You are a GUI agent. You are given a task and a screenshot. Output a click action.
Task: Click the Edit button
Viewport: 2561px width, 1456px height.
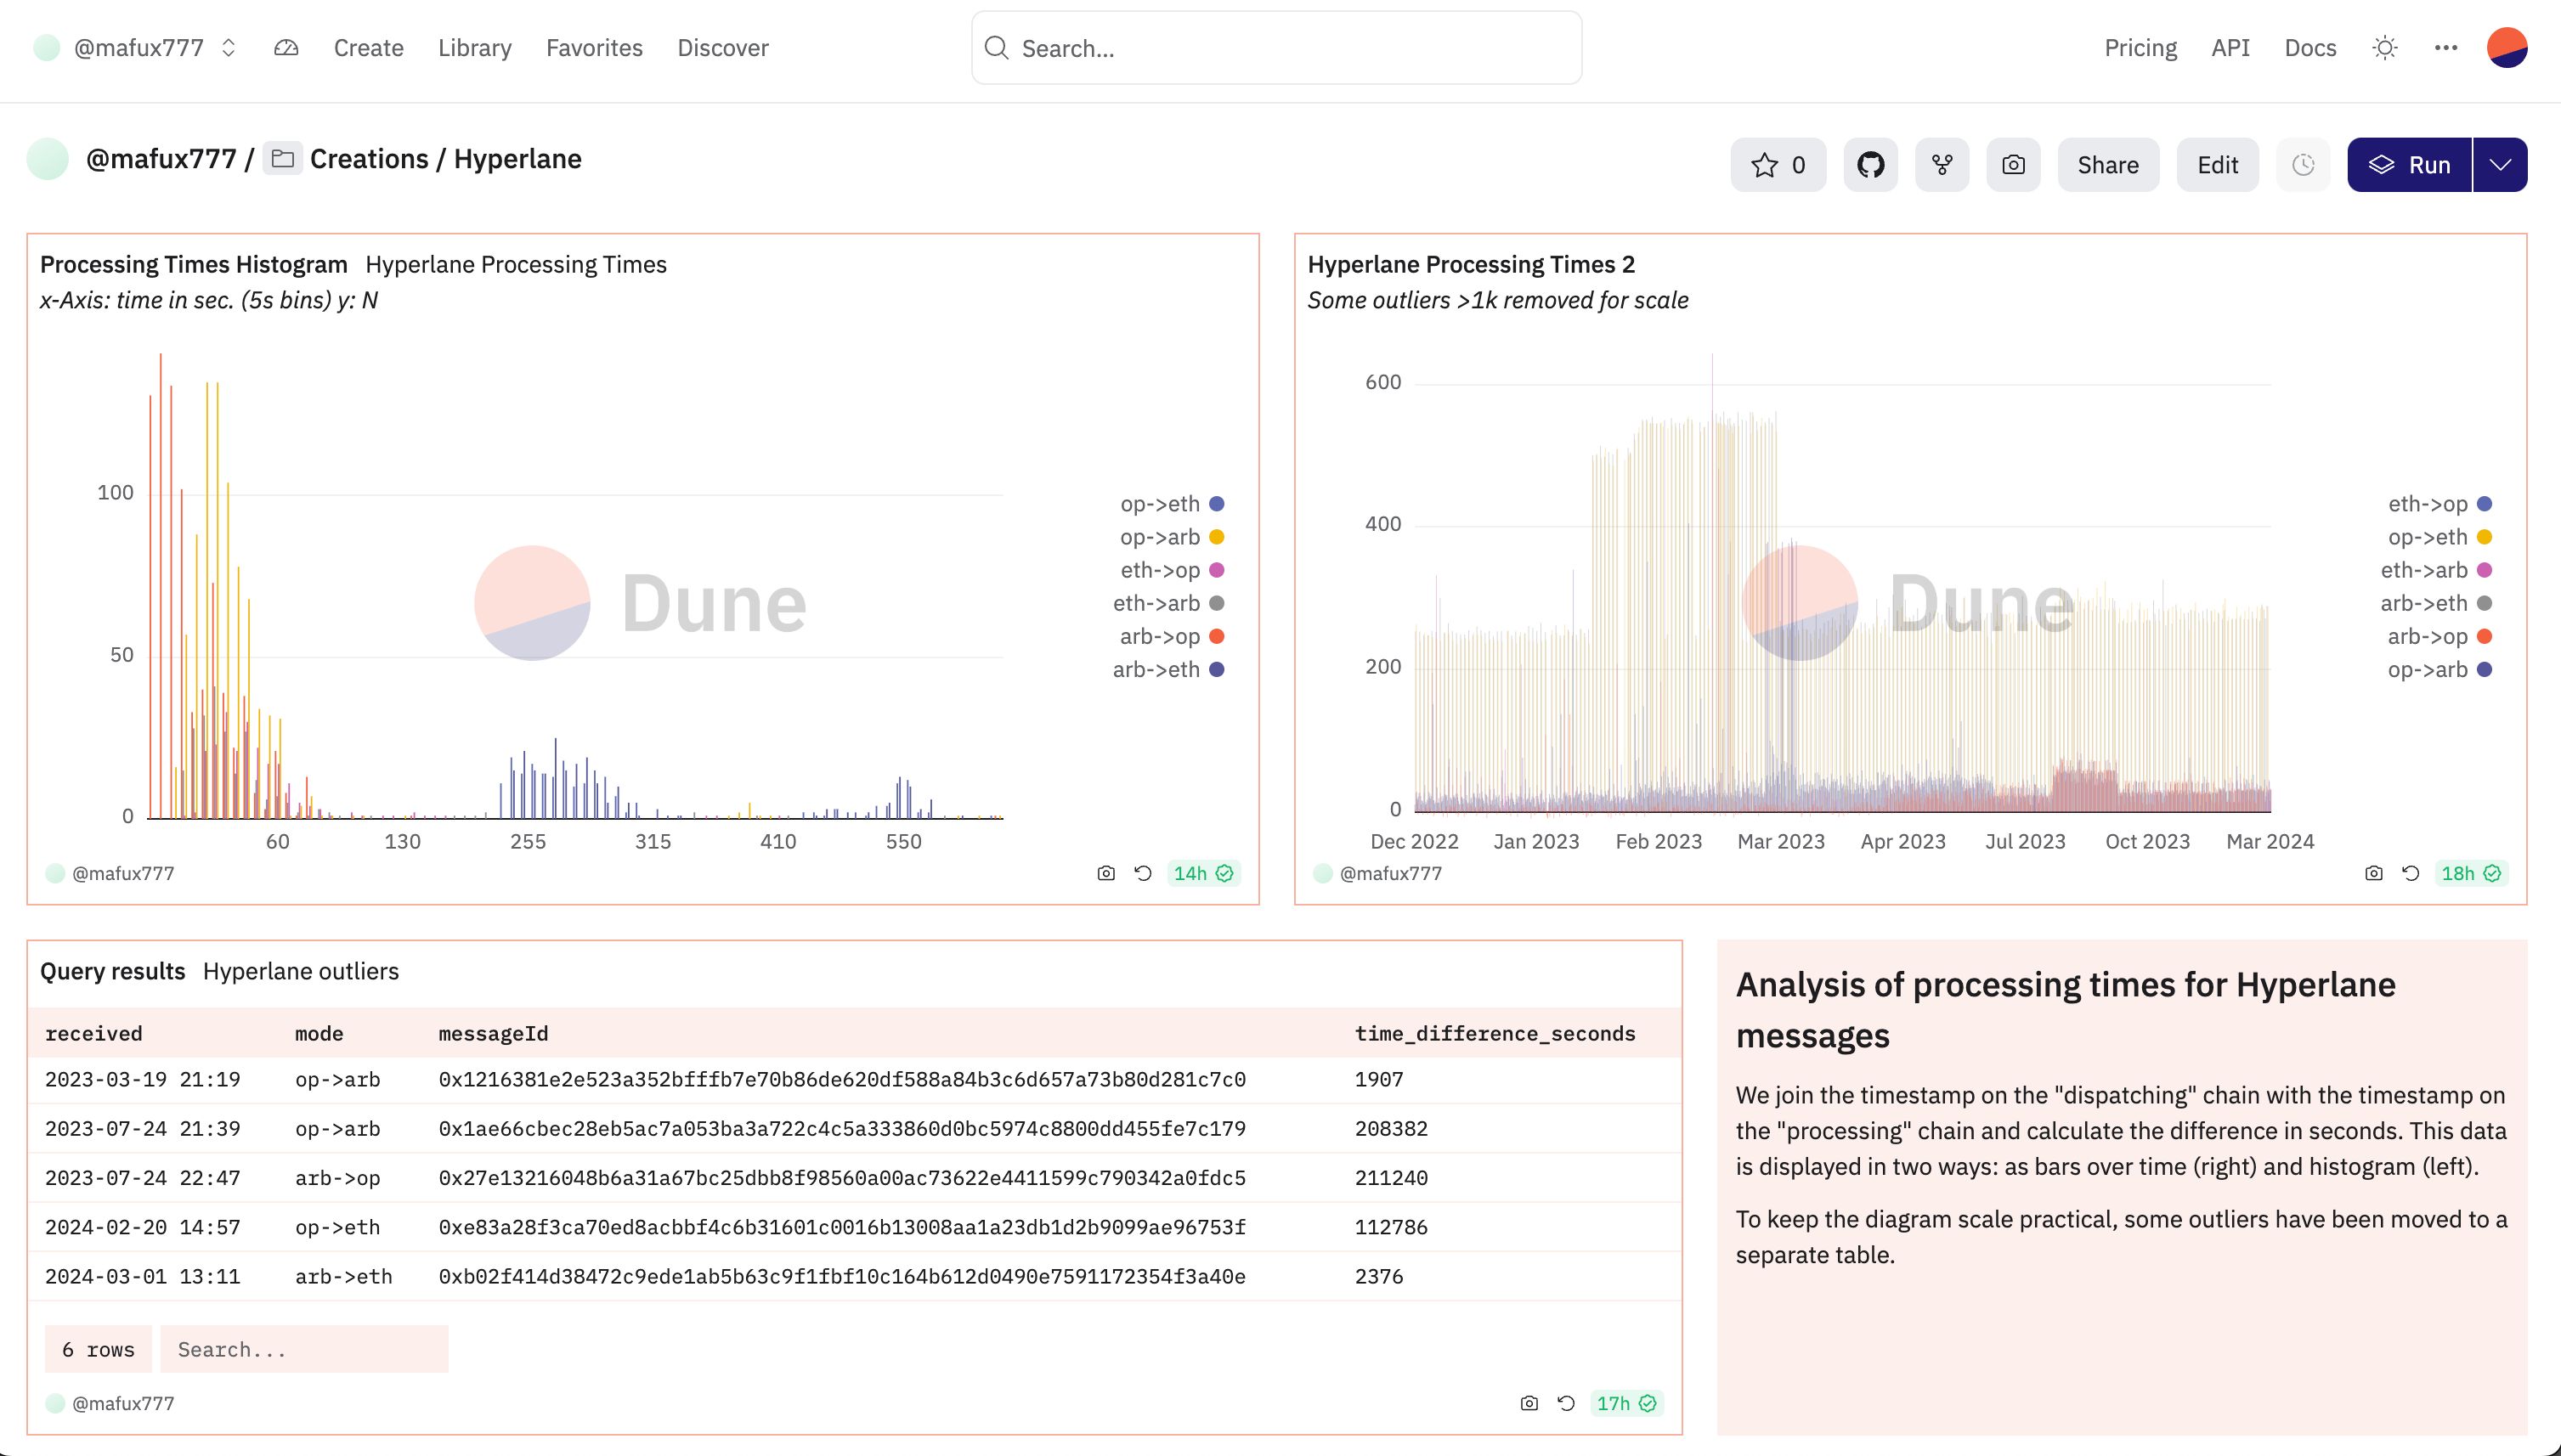click(2217, 165)
